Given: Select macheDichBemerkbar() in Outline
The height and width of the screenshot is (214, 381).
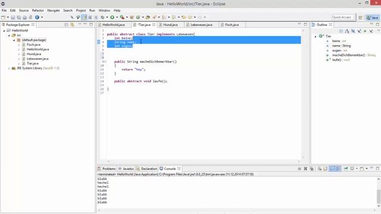Looking at the screenshot, I should click(348, 55).
